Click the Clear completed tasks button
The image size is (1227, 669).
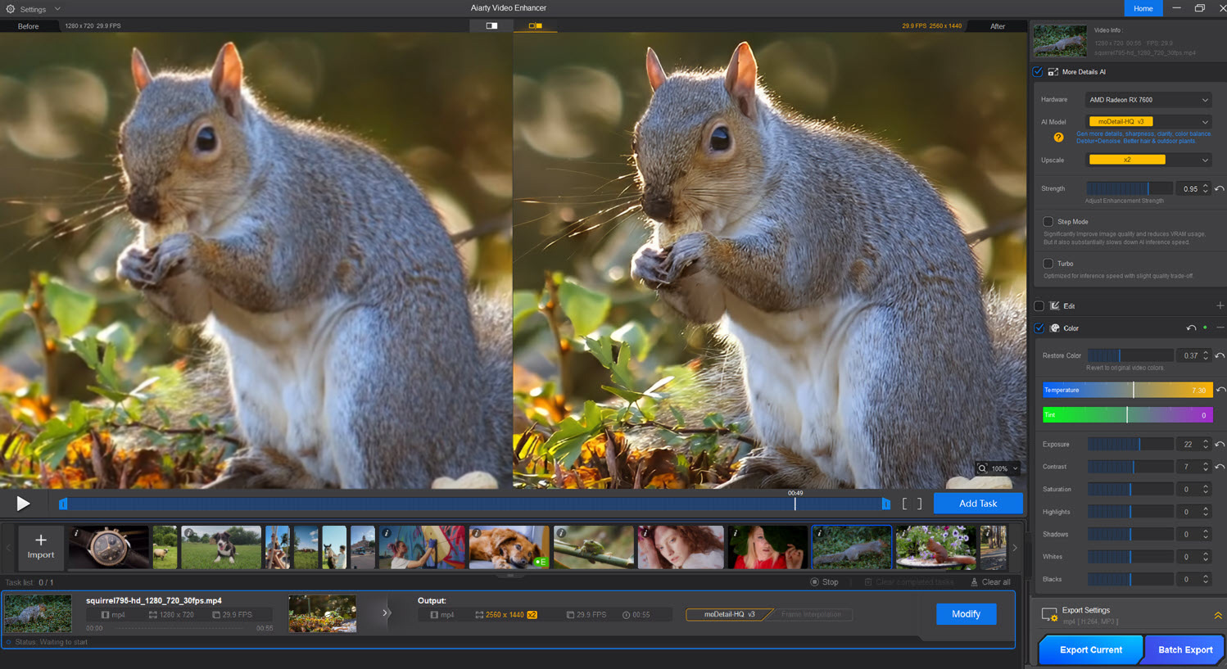pyautogui.click(x=909, y=582)
